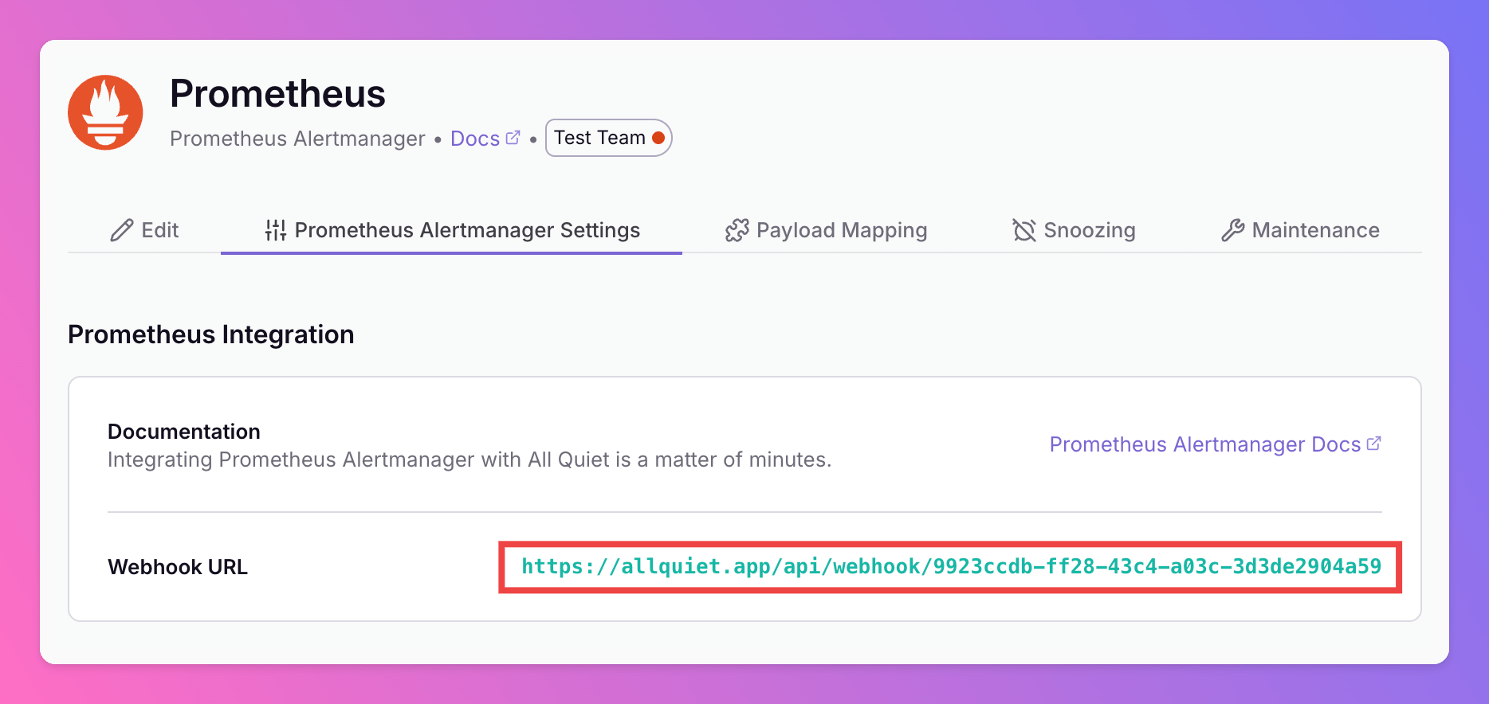The width and height of the screenshot is (1489, 704).
Task: Open the Edit tab
Action: pos(144,230)
